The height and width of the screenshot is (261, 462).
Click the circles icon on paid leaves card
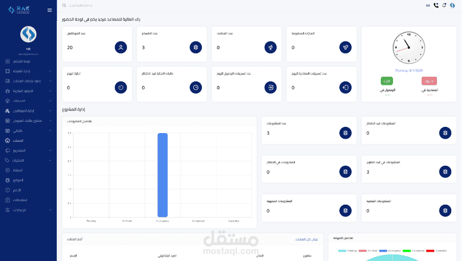pos(345,47)
